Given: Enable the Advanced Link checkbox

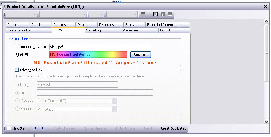Looking at the screenshot, I should pos(17,70).
